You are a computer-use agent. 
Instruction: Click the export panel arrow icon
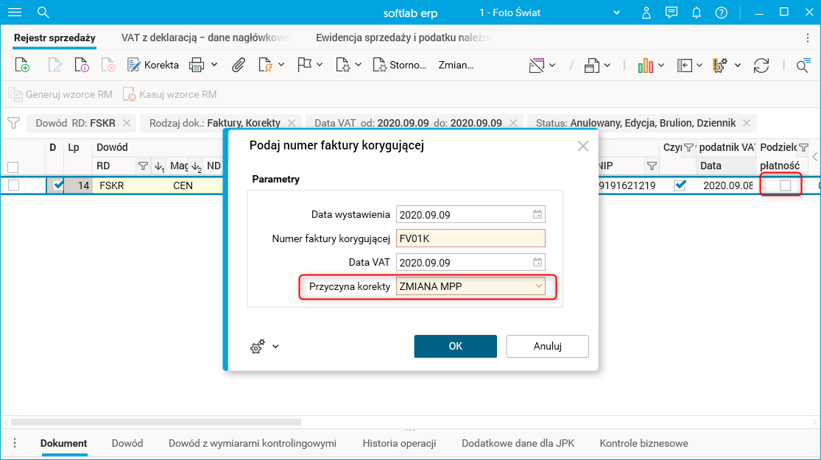click(x=684, y=66)
